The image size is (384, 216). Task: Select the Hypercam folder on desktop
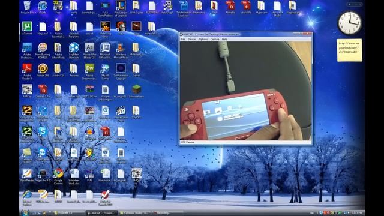pyautogui.click(x=262, y=7)
